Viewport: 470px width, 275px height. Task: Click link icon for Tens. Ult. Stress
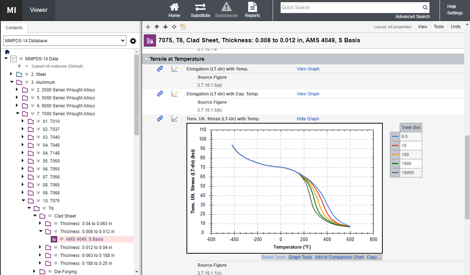point(160,119)
